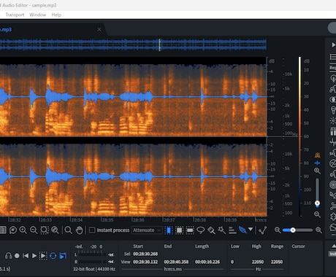Select the magnifier Zoom tool
The height and width of the screenshot is (277, 336).
coord(68,230)
